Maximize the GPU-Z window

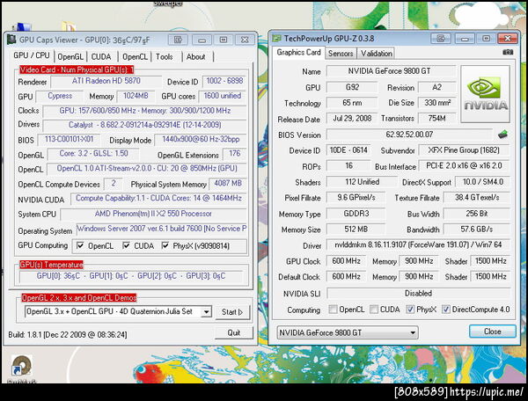pyautogui.click(x=486, y=39)
